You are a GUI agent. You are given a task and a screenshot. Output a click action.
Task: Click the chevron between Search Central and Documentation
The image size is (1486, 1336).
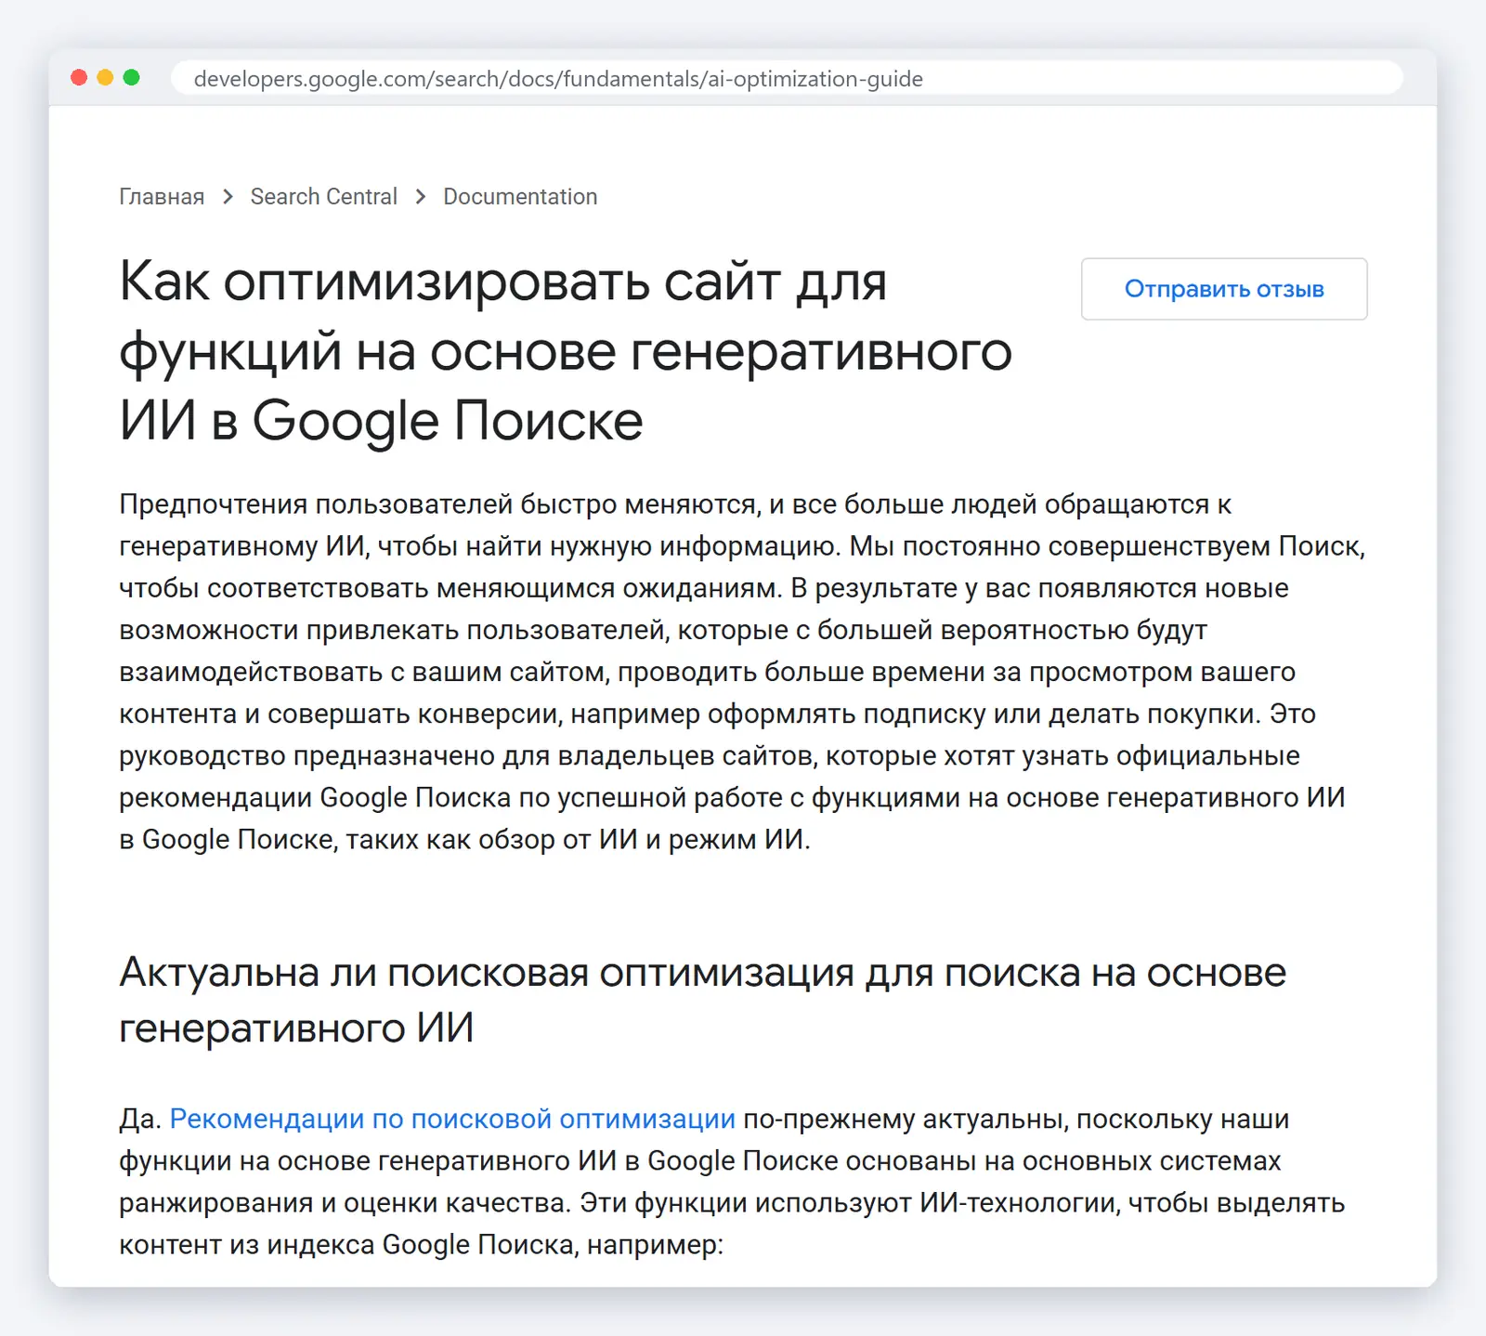tap(421, 197)
